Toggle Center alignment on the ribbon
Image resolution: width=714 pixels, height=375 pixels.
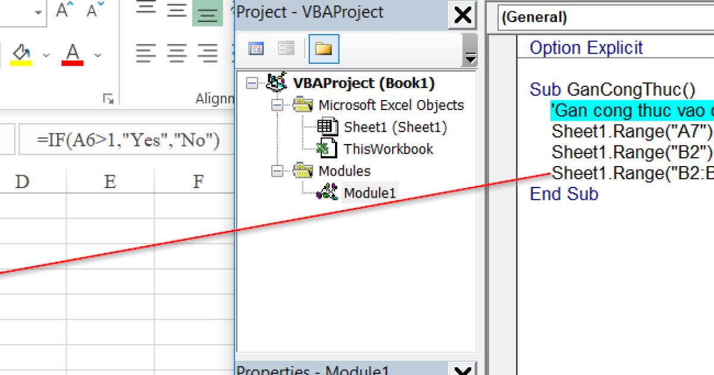tap(176, 52)
